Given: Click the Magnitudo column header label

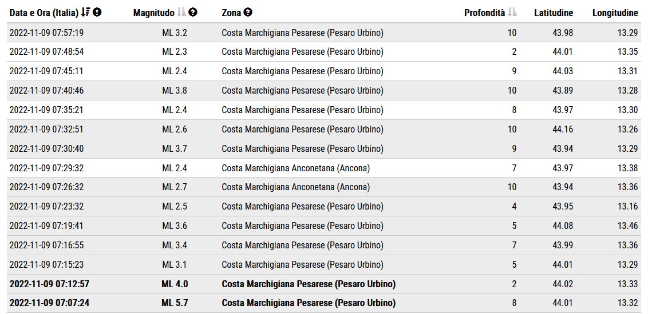Looking at the screenshot, I should (x=154, y=13).
